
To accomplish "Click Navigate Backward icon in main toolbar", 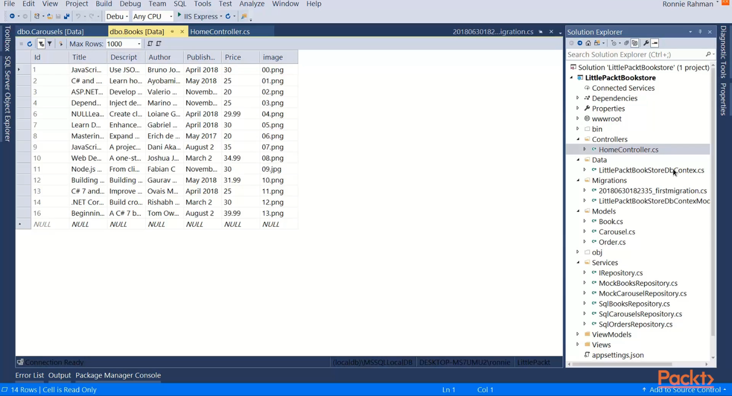I will [x=12, y=16].
